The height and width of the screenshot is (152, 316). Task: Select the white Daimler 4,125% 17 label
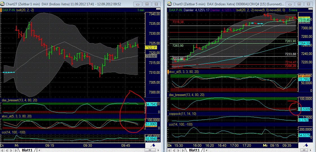click(196, 10)
